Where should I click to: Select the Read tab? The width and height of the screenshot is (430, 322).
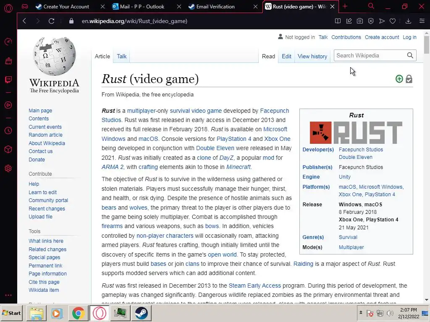[x=268, y=56]
